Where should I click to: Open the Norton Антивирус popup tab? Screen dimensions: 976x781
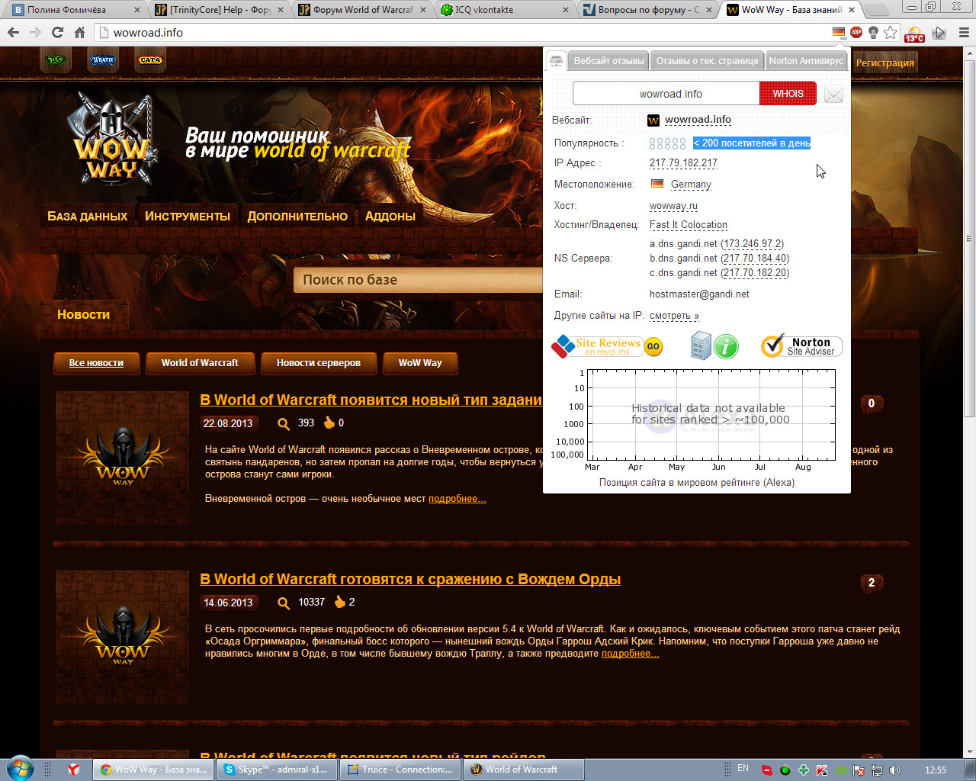pyautogui.click(x=806, y=61)
